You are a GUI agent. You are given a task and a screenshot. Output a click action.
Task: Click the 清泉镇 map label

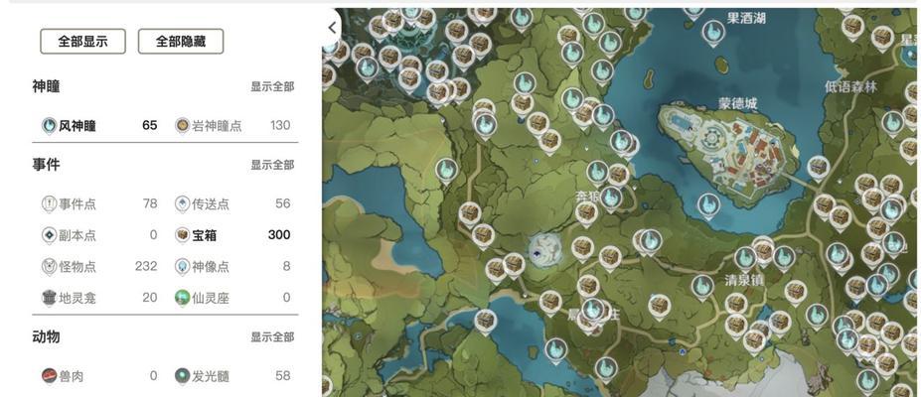click(743, 281)
